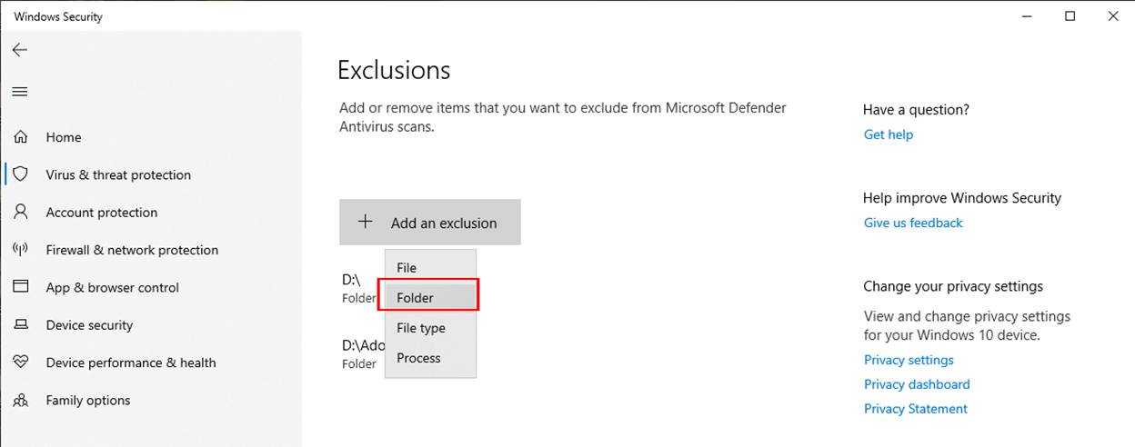Click the Add an exclusion button
Screen dimensions: 1135x447
point(430,223)
